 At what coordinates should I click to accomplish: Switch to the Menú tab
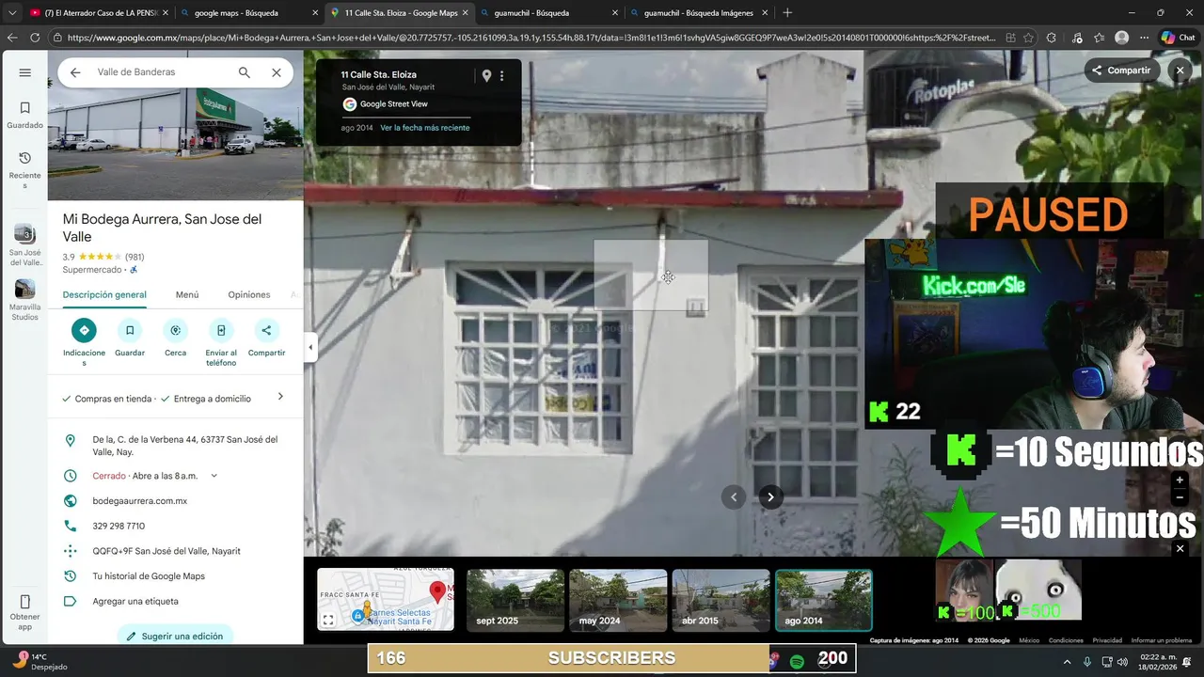187,294
